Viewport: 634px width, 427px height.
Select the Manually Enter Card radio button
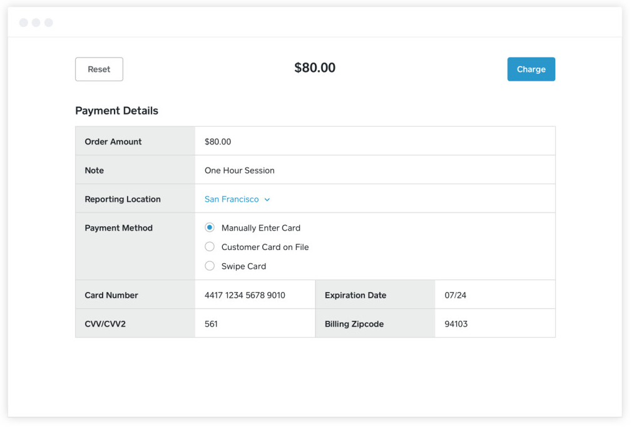coord(210,228)
